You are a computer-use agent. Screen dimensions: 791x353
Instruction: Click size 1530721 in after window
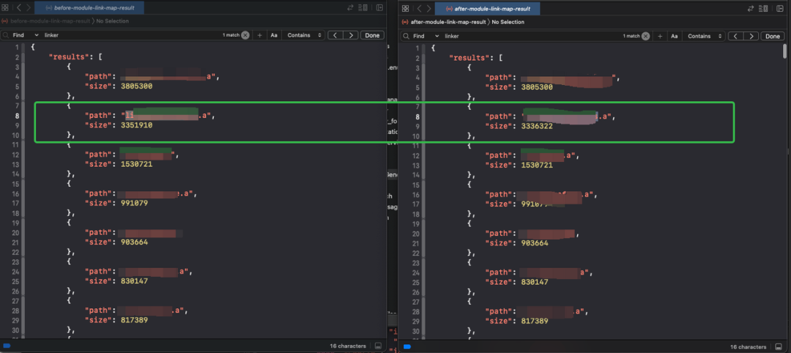(x=537, y=165)
